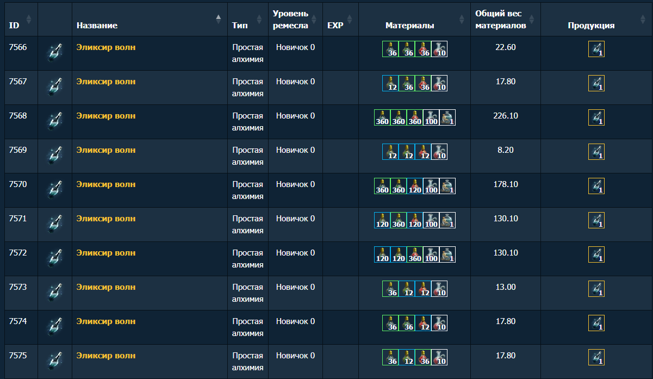Click the elixir icon in row 7566
Viewport: 653px width, 379px height.
[55, 53]
